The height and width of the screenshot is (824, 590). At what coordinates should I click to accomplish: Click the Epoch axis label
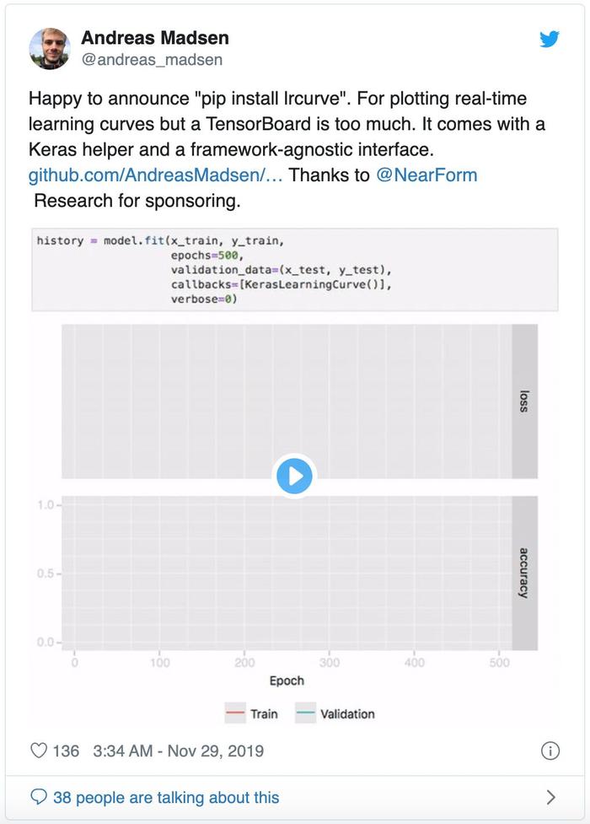coord(287,681)
